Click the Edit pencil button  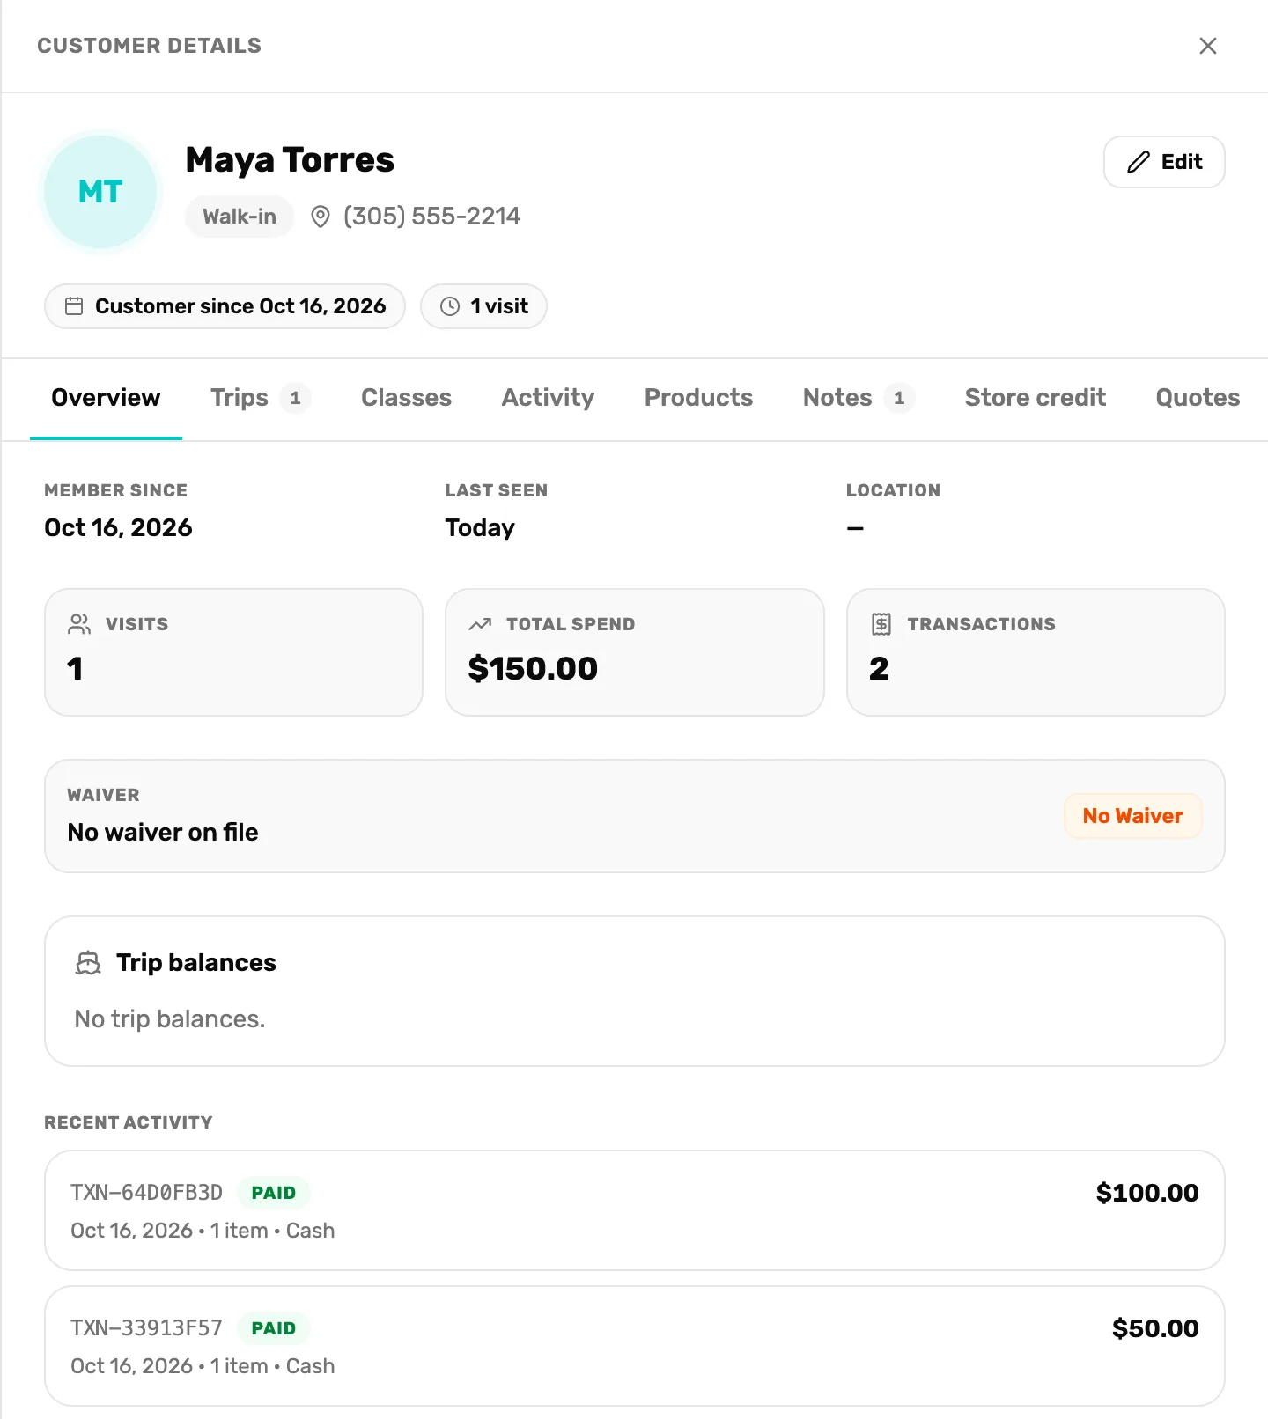pos(1164,162)
